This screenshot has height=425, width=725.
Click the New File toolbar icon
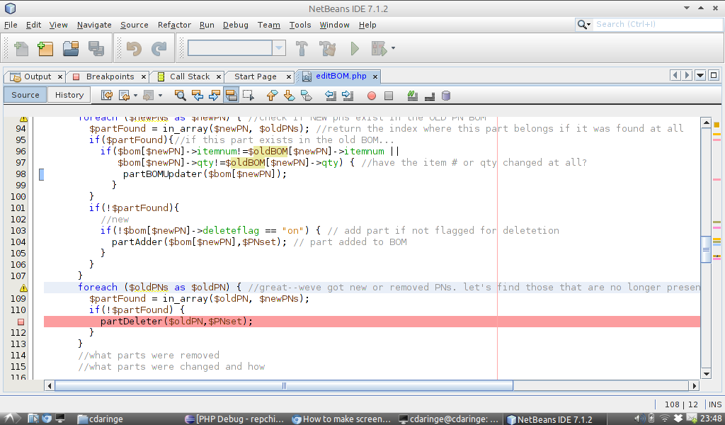21,48
